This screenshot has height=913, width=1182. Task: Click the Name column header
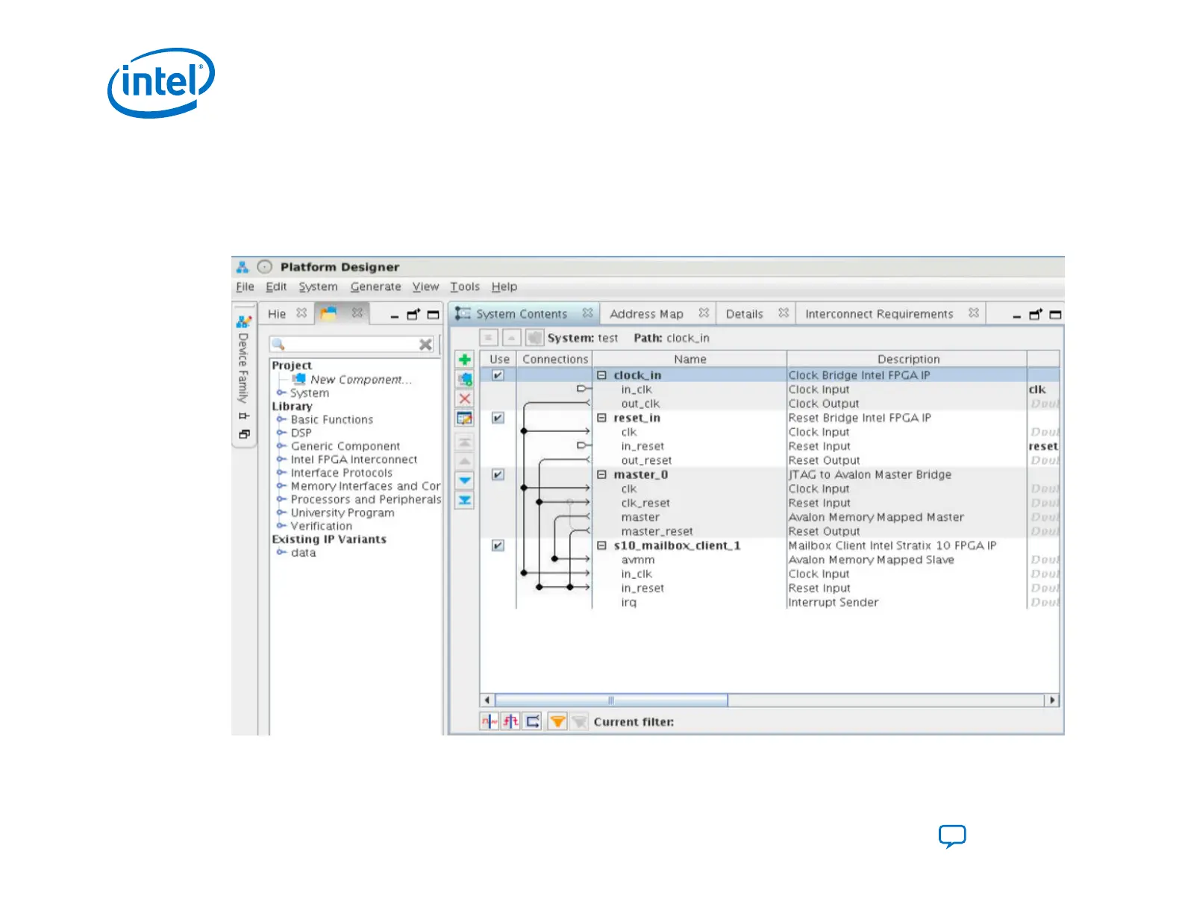[x=689, y=359]
